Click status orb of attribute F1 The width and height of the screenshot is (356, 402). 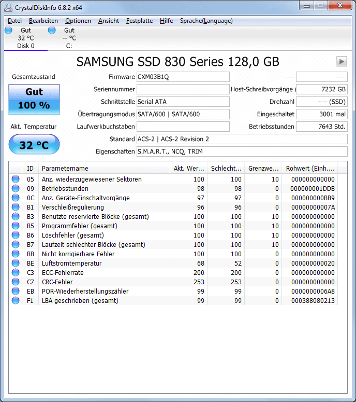click(16, 300)
